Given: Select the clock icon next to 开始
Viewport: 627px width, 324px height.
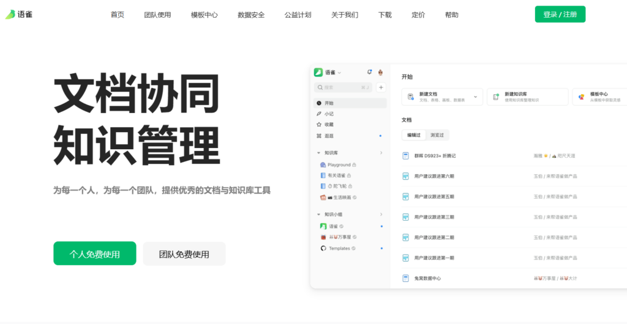Looking at the screenshot, I should pos(318,103).
